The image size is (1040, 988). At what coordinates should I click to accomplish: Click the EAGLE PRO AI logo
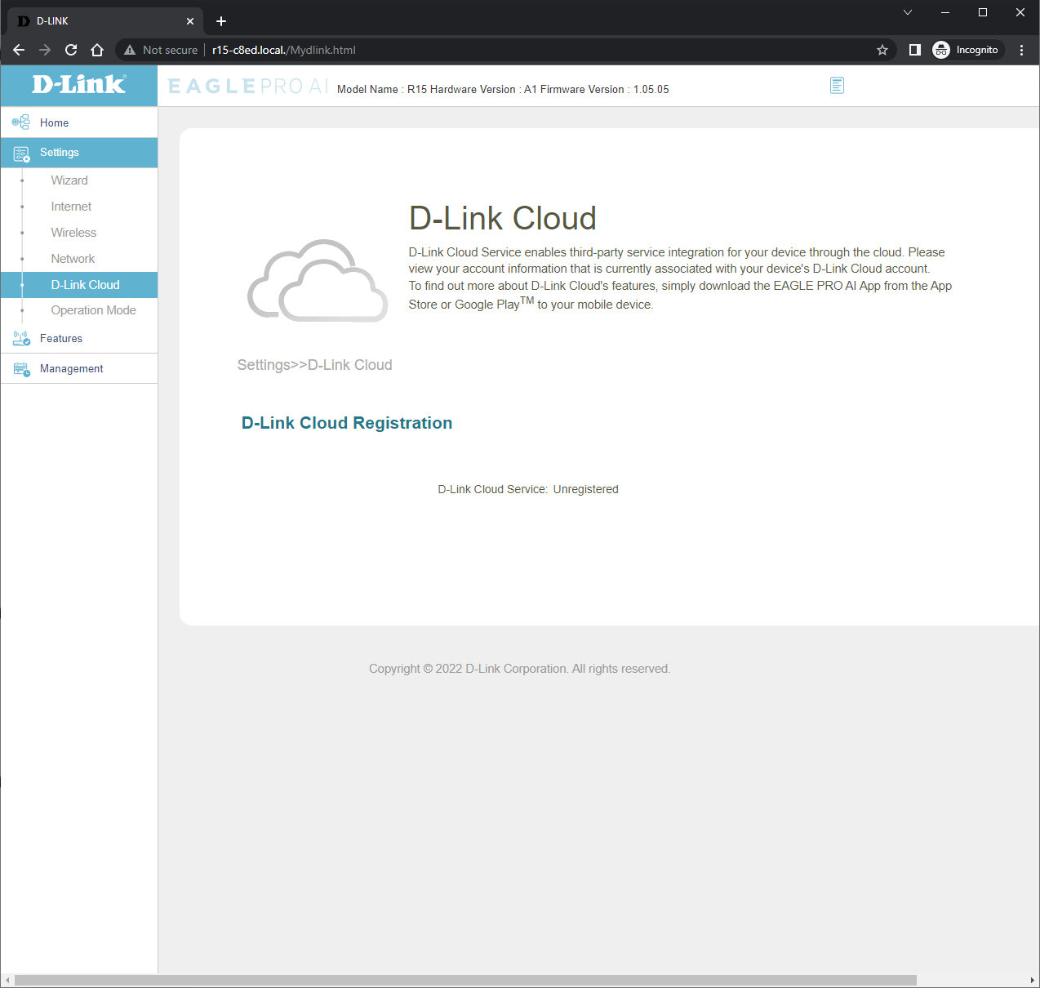coord(248,86)
